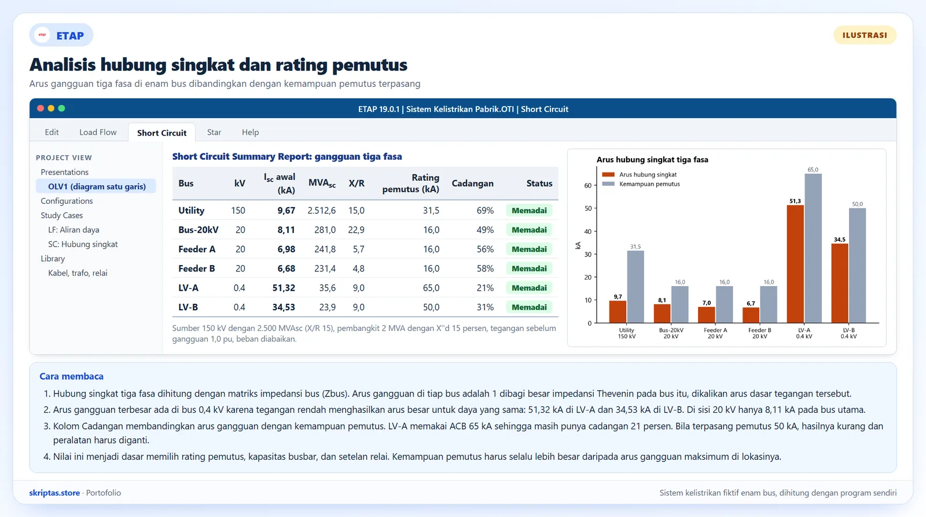Viewport: 926px width, 517px height.
Task: Click the 21% Cadangan cell
Action: (x=485, y=288)
